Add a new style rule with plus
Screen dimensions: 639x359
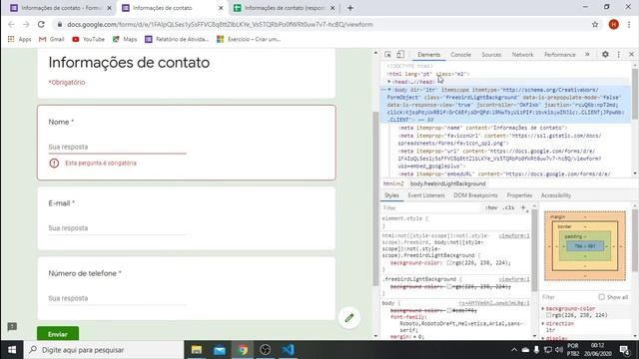pos(523,207)
